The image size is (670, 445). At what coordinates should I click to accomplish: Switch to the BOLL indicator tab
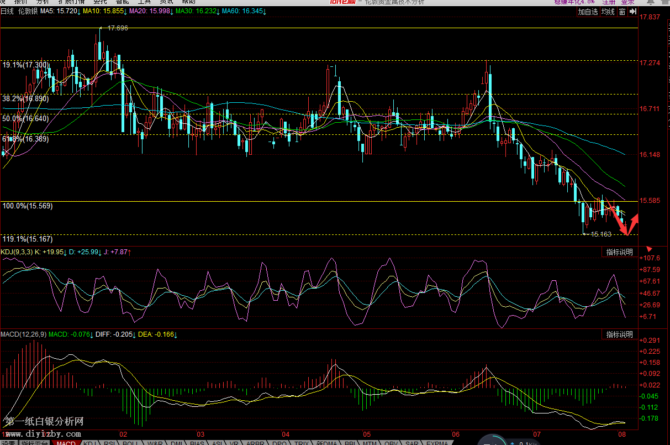(x=131, y=443)
